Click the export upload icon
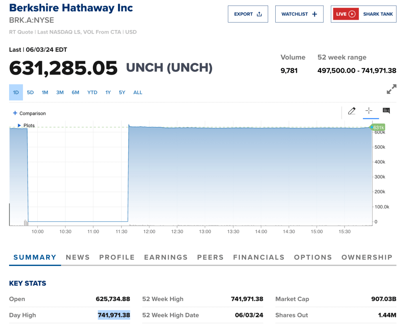 click(259, 14)
